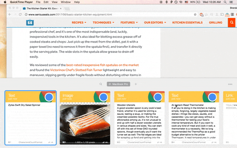The image size is (237, 148).
Task: Open the View menu
Action: point(55,2)
